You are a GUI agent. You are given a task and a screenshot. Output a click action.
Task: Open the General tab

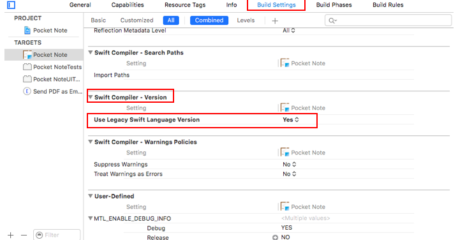coord(80,5)
